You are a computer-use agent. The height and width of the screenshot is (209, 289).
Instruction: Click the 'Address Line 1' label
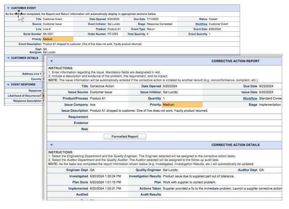[x=32, y=74]
